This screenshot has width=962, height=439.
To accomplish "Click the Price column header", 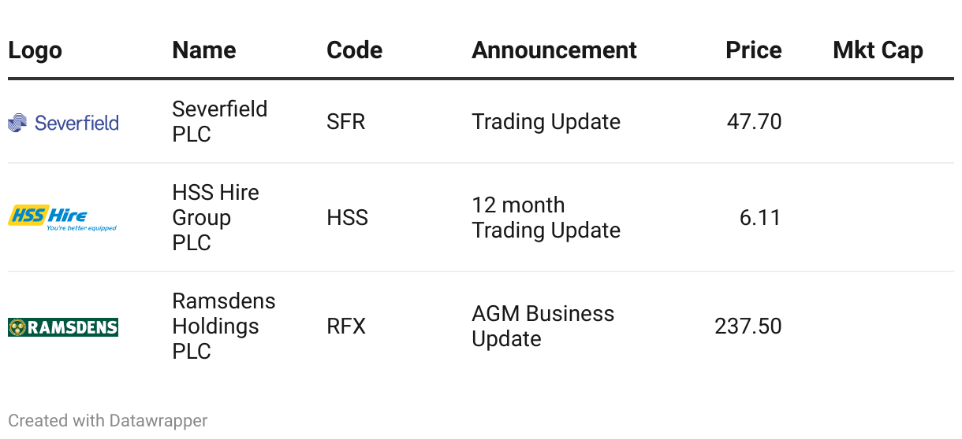I will [754, 50].
